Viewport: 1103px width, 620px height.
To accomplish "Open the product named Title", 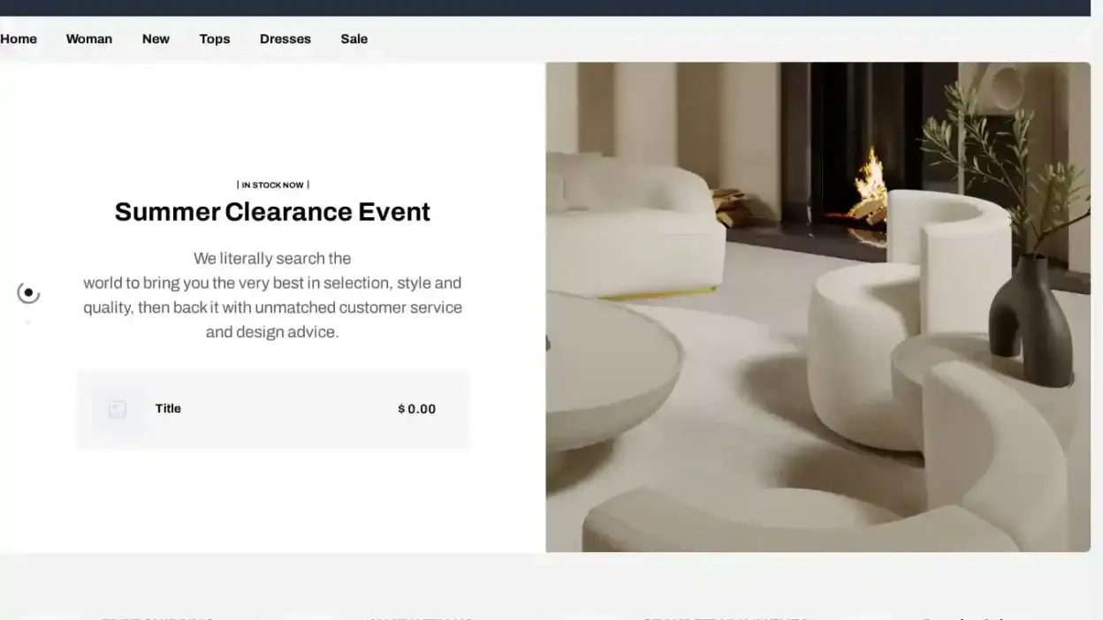I will coord(168,408).
